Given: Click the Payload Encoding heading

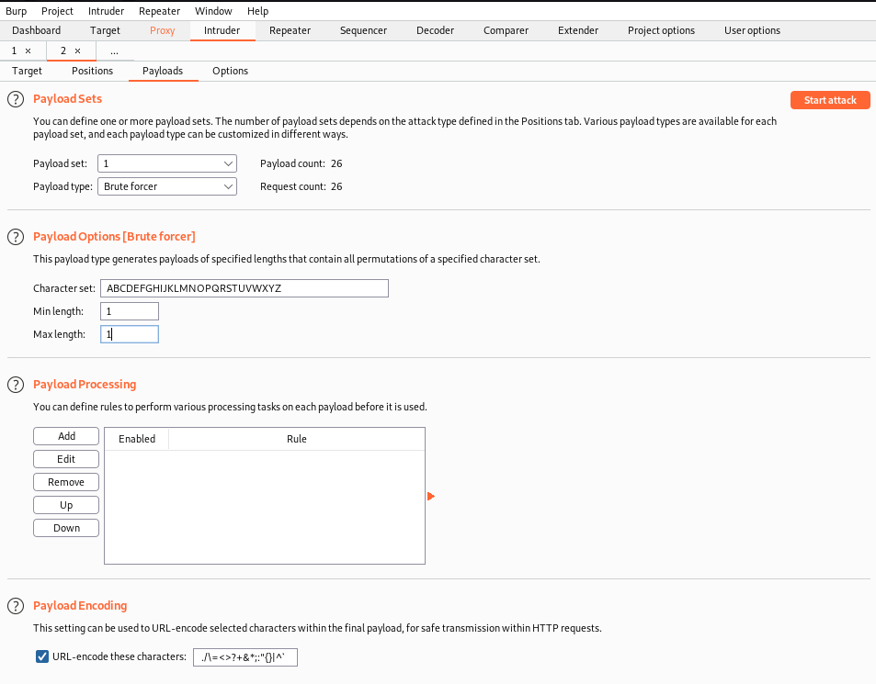Looking at the screenshot, I should pos(80,605).
